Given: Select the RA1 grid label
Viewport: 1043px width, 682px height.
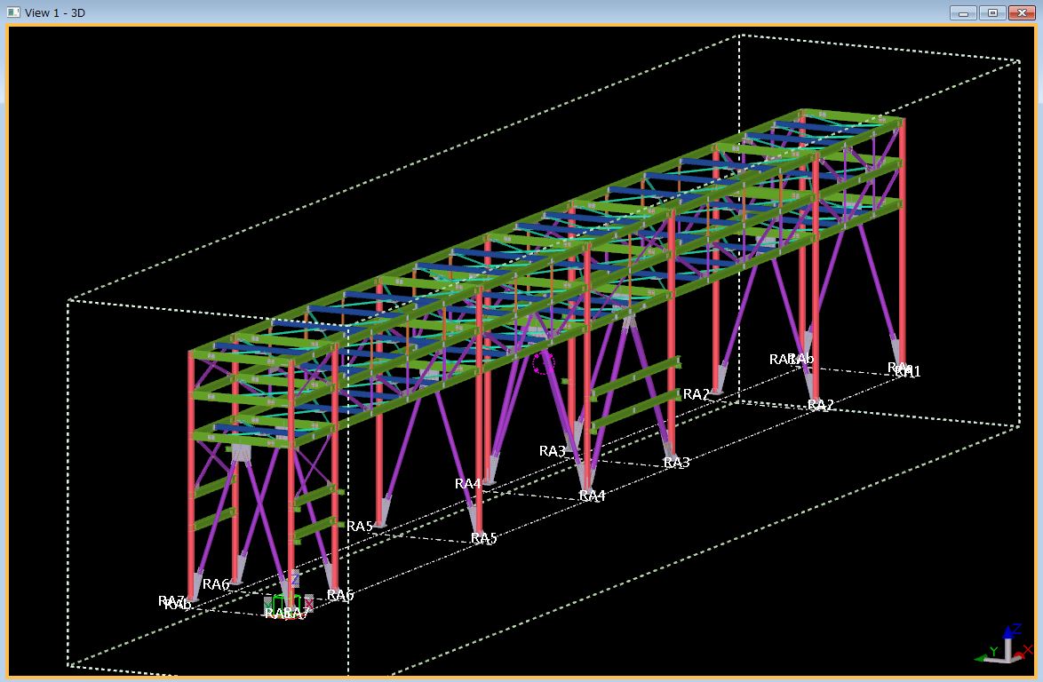Looking at the screenshot, I should click(908, 372).
